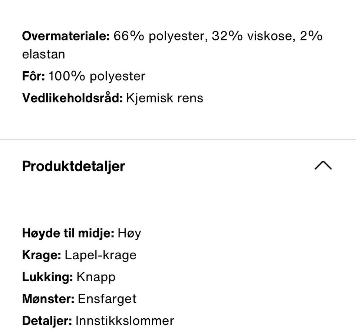Click the Innstikkslommer value text
356x335 pixels.
[x=125, y=321]
